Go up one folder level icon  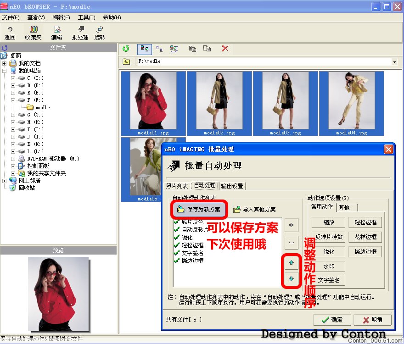126,61
